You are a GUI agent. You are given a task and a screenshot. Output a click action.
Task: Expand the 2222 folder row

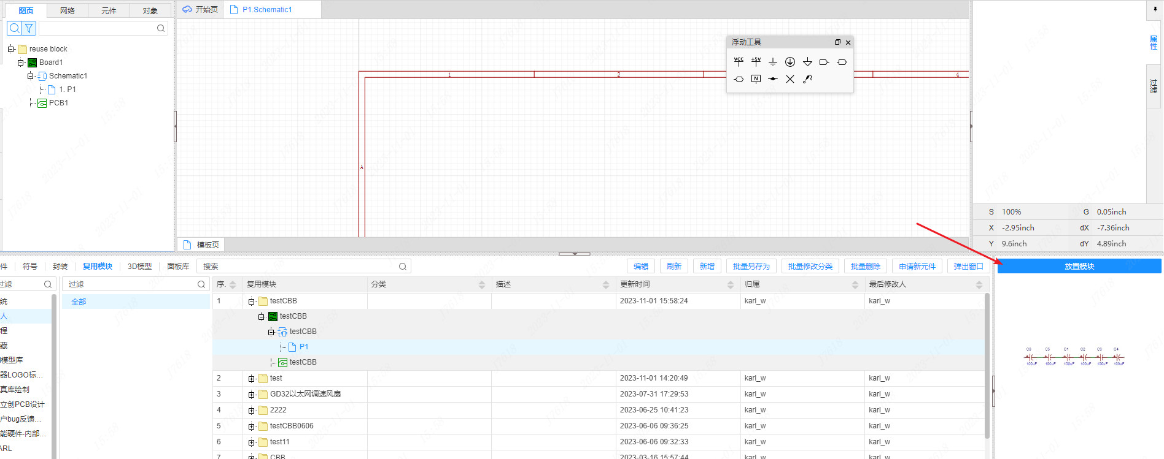point(251,411)
